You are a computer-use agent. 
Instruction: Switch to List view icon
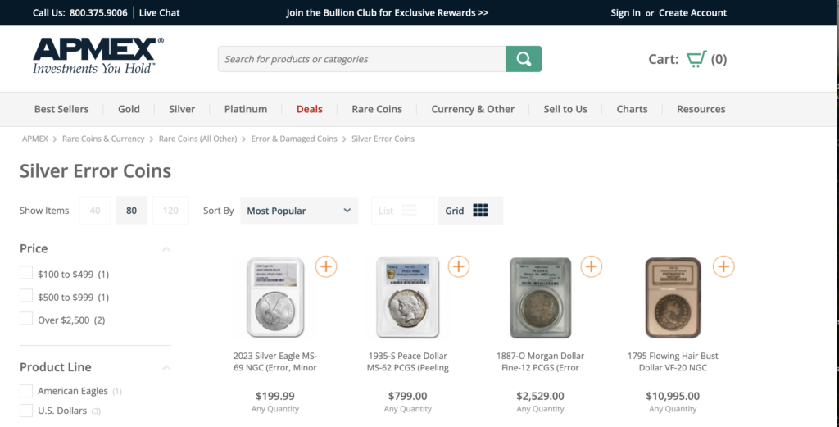pos(410,211)
